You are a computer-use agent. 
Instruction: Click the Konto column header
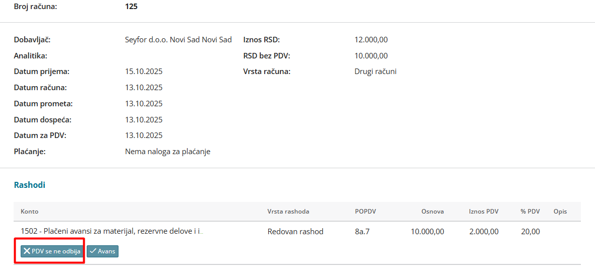click(x=29, y=212)
